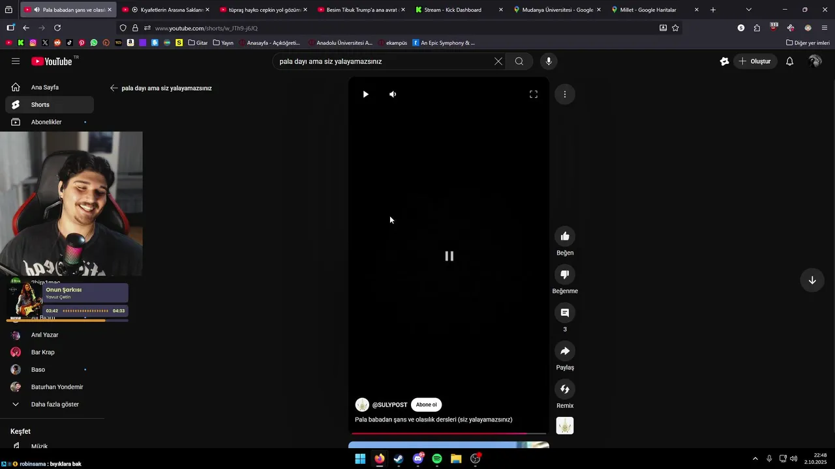Image resolution: width=835 pixels, height=469 pixels.
Task: Bookmark this page with the star
Action: (x=675, y=28)
